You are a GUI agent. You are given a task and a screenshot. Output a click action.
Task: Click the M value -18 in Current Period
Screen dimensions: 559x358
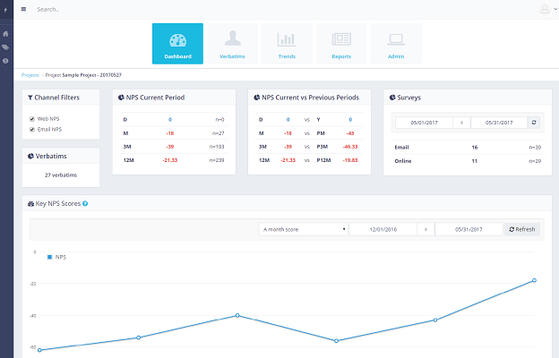(x=170, y=133)
